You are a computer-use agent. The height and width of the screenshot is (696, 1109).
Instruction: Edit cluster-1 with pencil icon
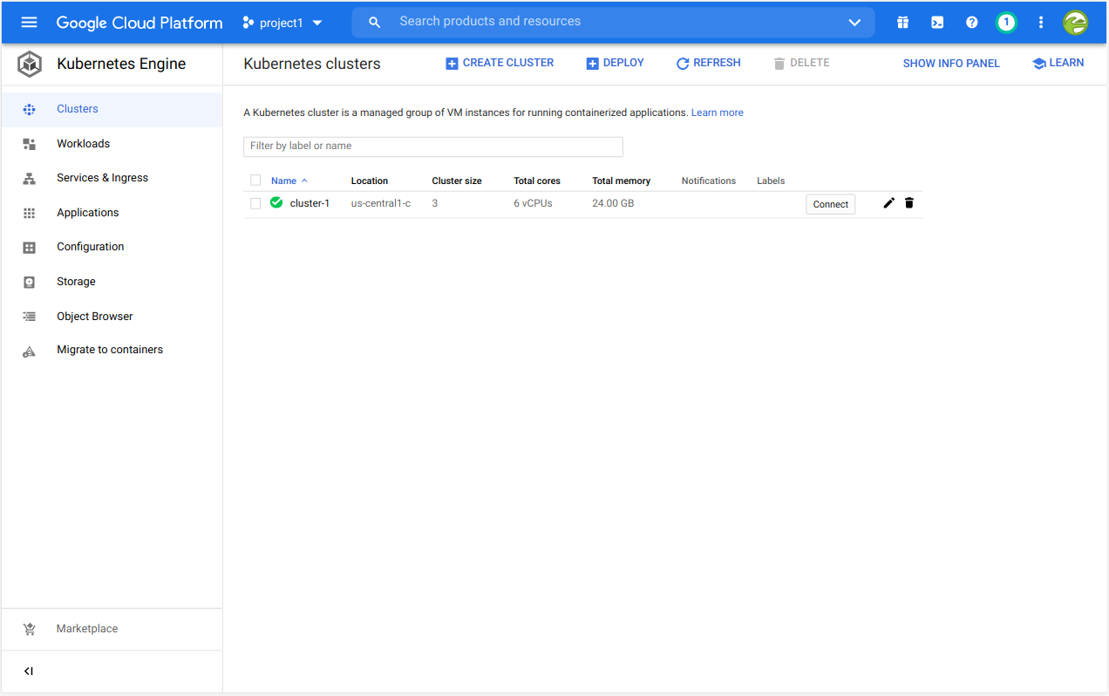point(888,203)
